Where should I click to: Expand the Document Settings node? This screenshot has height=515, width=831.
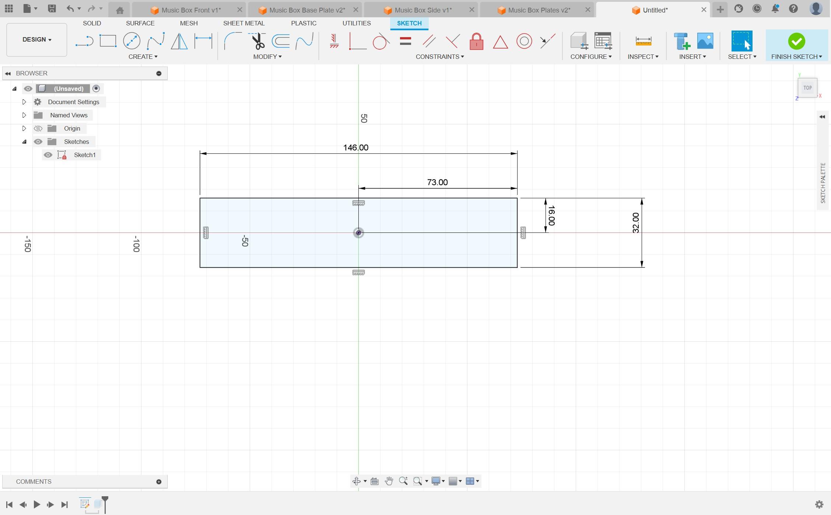(24, 102)
